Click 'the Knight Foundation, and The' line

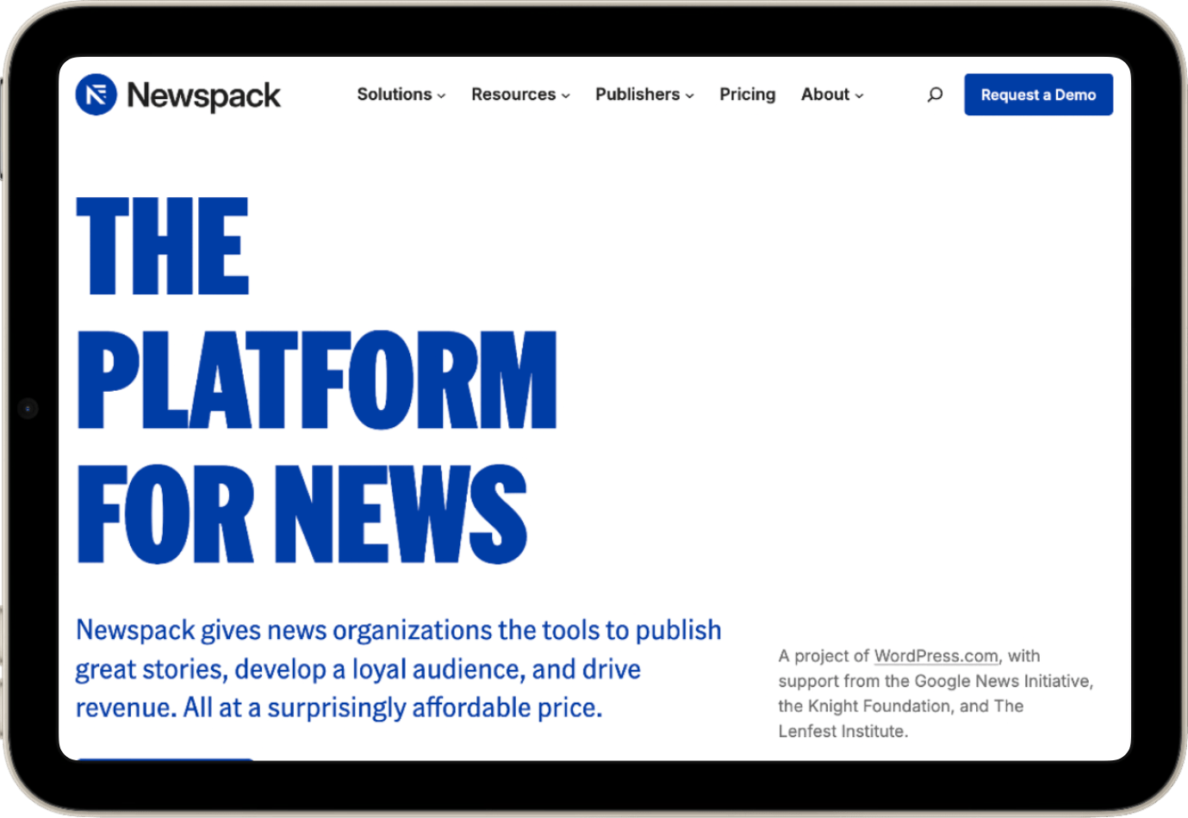tap(901, 706)
